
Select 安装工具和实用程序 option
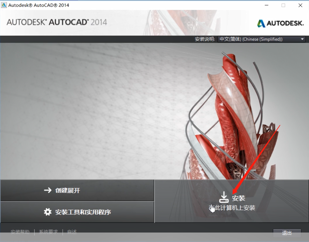point(80,212)
